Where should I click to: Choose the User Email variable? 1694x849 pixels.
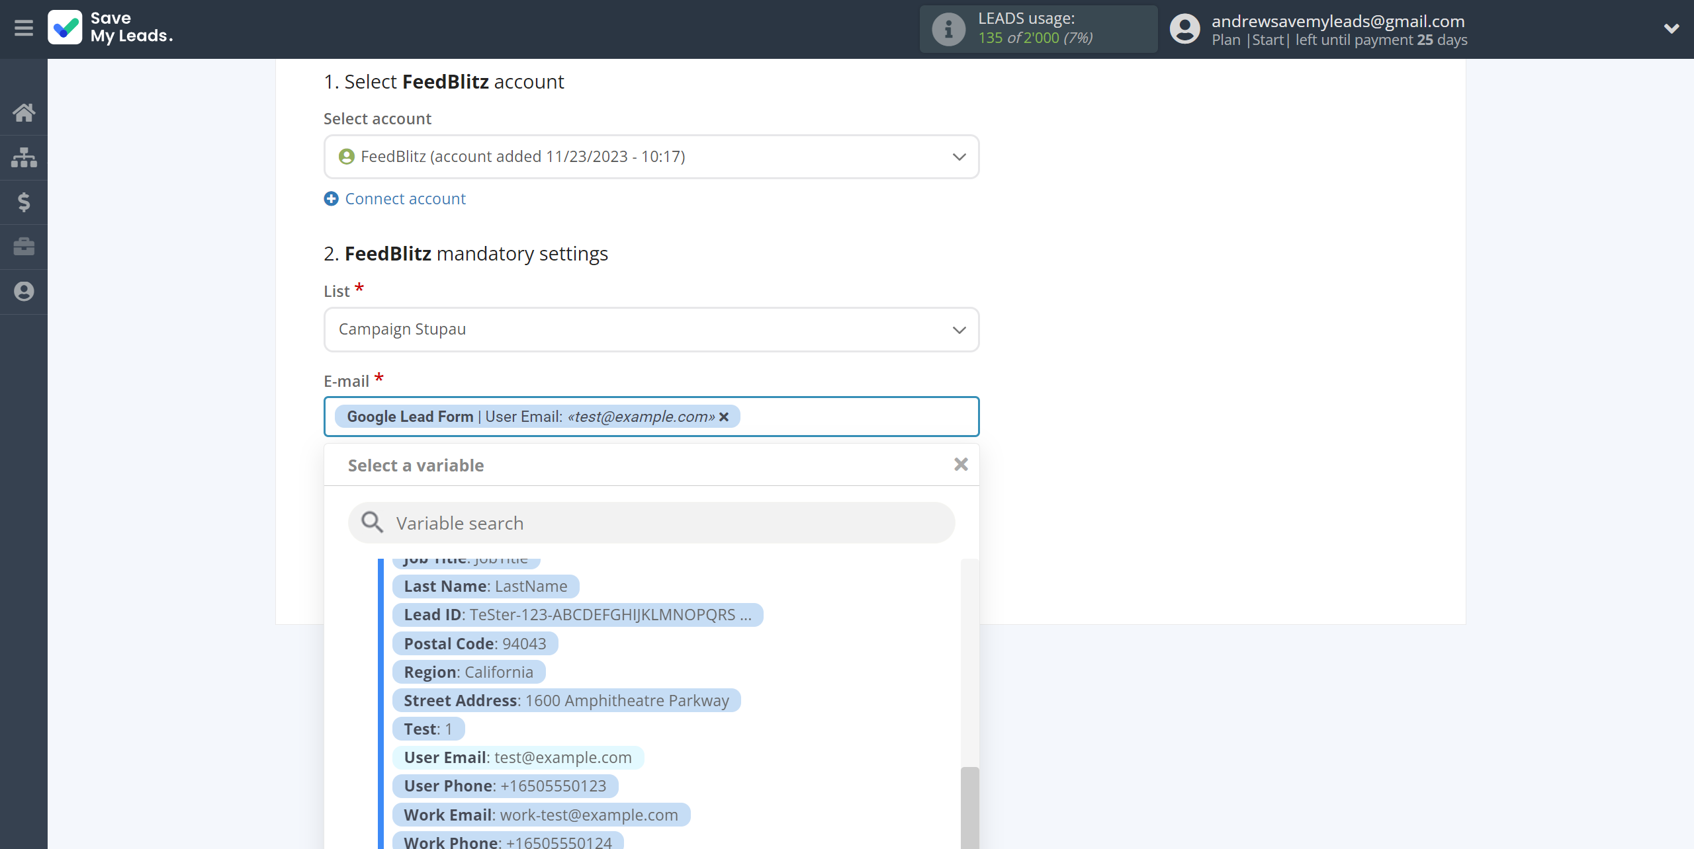[517, 757]
